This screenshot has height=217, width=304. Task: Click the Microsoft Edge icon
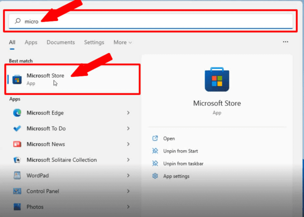(x=17, y=113)
